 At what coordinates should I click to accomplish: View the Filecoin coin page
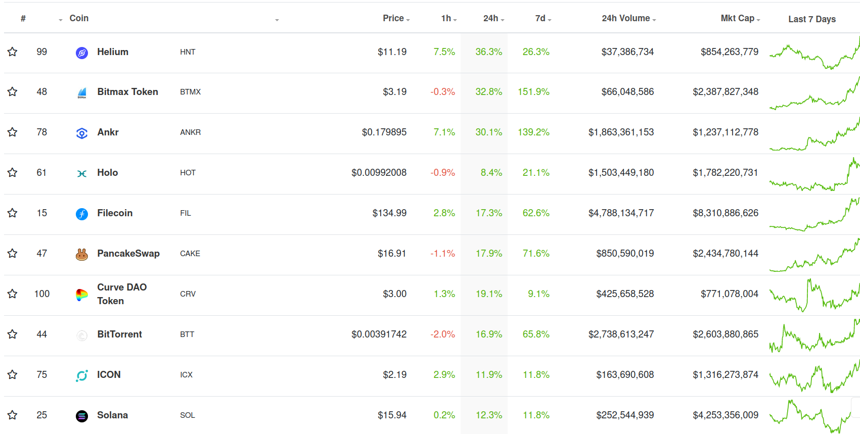(115, 213)
